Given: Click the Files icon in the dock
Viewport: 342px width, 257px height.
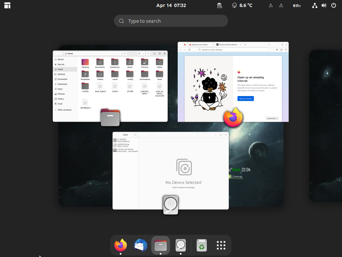Looking at the screenshot, I should (x=161, y=245).
